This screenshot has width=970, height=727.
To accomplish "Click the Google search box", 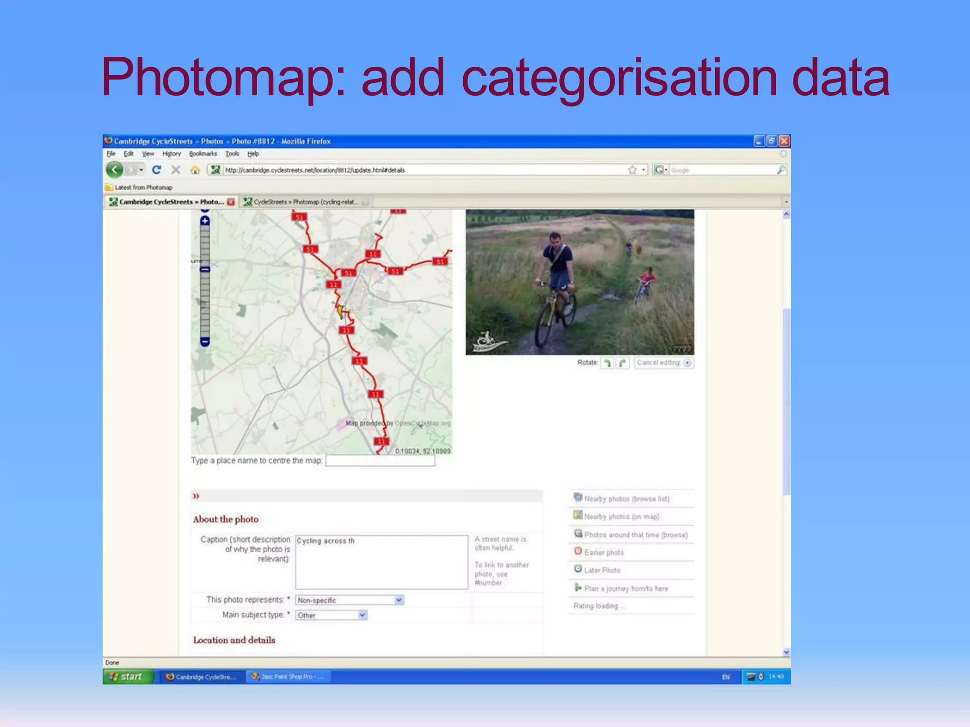I will click(x=722, y=170).
